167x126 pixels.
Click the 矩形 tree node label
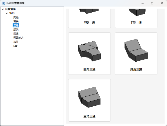(12, 13)
